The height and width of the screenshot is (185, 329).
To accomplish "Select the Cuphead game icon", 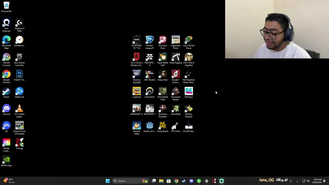I will (136, 93).
